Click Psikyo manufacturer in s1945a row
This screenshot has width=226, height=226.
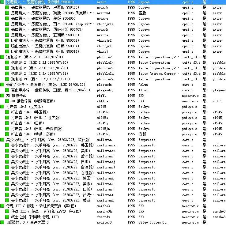click(144, 118)
